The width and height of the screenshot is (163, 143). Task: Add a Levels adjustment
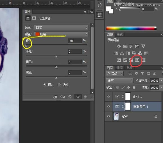(125, 46)
